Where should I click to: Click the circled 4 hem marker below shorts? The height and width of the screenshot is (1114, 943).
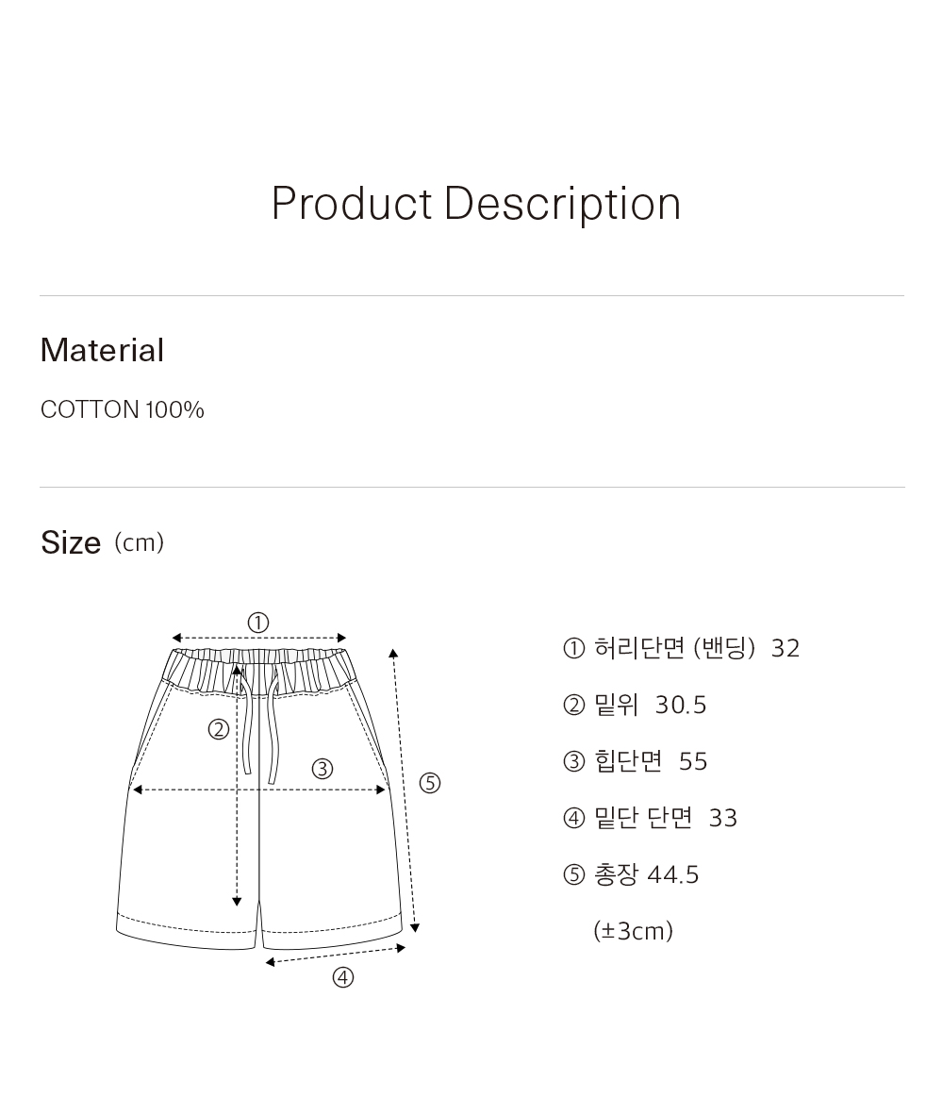(x=343, y=978)
